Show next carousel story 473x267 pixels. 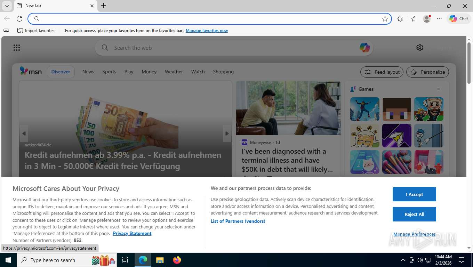pyautogui.click(x=227, y=133)
